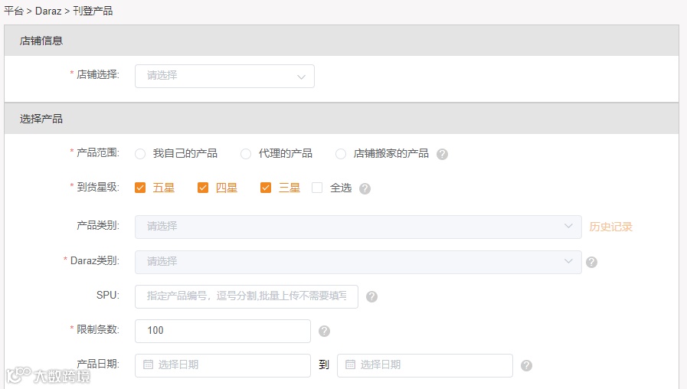Viewport: 687px width, 389px height.
Task: Focus the SPU input field
Action: click(x=247, y=296)
